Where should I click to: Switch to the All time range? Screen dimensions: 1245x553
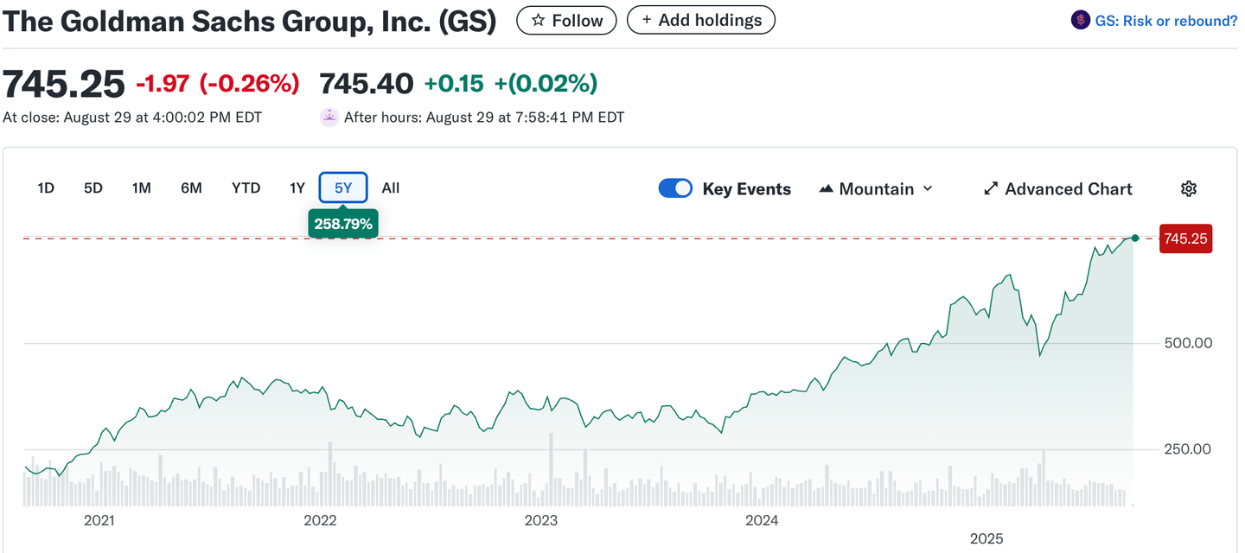click(391, 188)
